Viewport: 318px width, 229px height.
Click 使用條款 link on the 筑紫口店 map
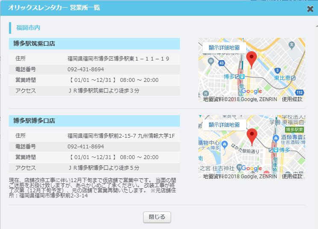[x=292, y=99]
